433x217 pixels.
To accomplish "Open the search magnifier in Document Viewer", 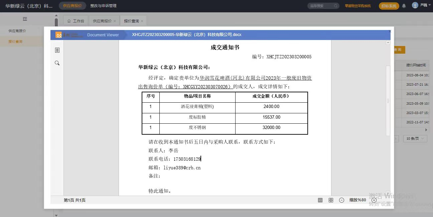I will pyautogui.click(x=57, y=63).
